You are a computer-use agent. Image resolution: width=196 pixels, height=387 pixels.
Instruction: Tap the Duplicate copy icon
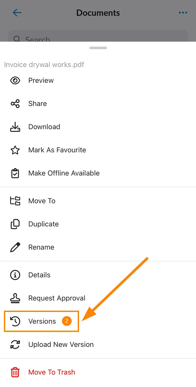(15, 224)
